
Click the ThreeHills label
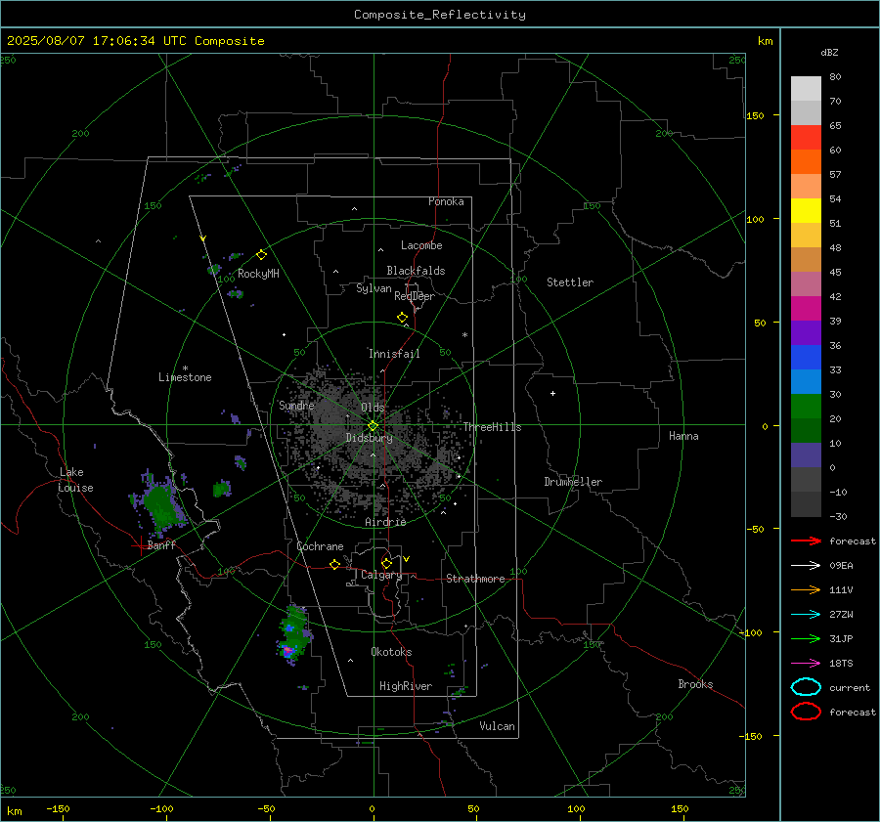click(x=492, y=427)
